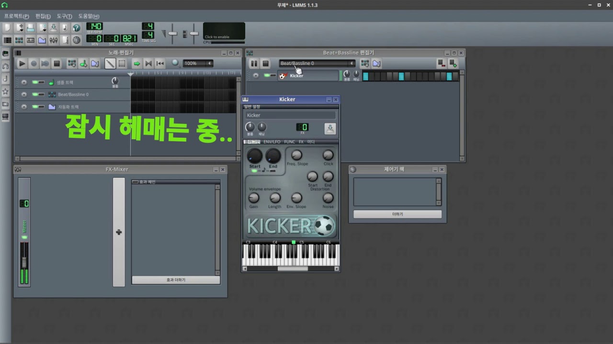
Task: Open 프로젝트(P) menu
Action: [x=16, y=16]
